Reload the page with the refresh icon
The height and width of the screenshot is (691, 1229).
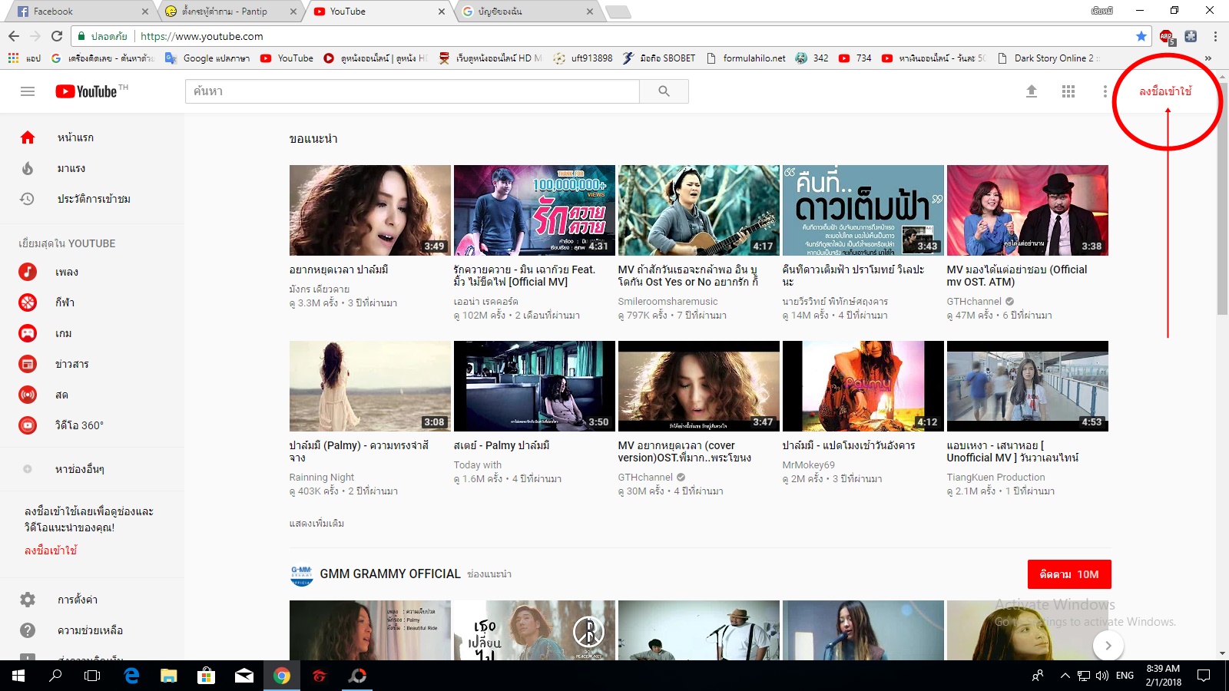click(57, 36)
